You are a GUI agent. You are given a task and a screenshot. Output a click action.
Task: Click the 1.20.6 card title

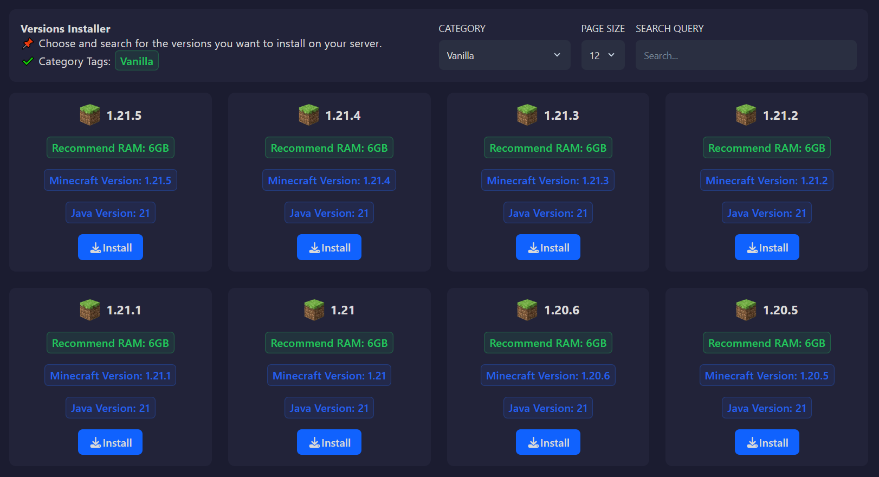pos(561,310)
